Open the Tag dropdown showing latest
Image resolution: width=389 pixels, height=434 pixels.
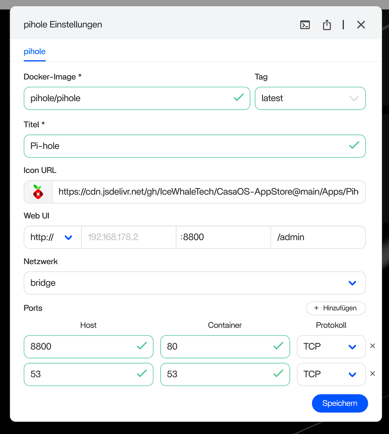pos(310,98)
